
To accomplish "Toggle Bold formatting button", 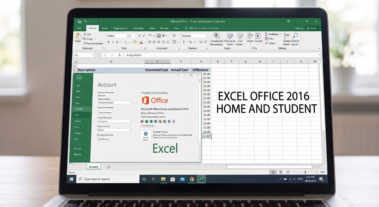I will pyautogui.click(x=109, y=42).
